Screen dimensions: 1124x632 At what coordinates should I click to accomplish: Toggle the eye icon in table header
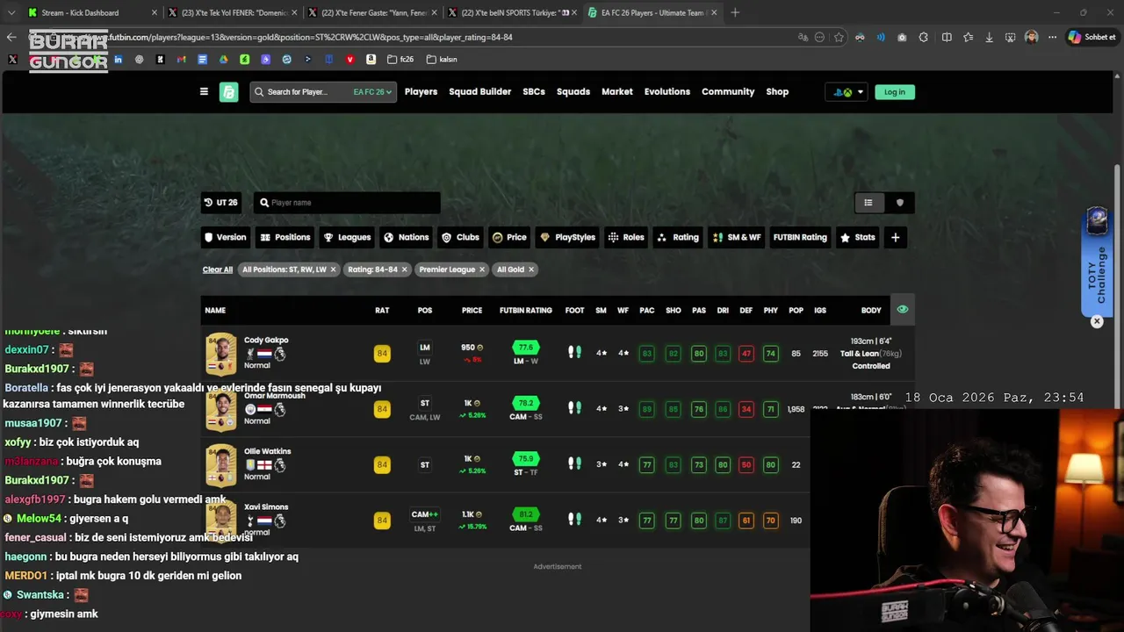click(x=902, y=310)
